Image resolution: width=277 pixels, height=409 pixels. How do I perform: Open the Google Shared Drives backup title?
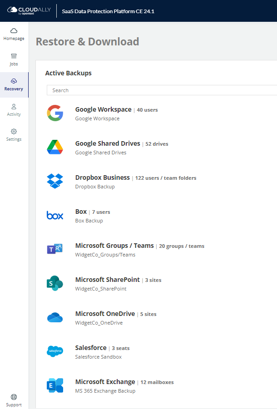click(x=108, y=143)
